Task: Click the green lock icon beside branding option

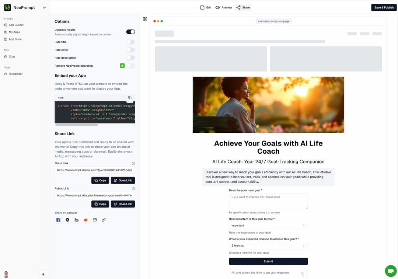Action: 122,66
